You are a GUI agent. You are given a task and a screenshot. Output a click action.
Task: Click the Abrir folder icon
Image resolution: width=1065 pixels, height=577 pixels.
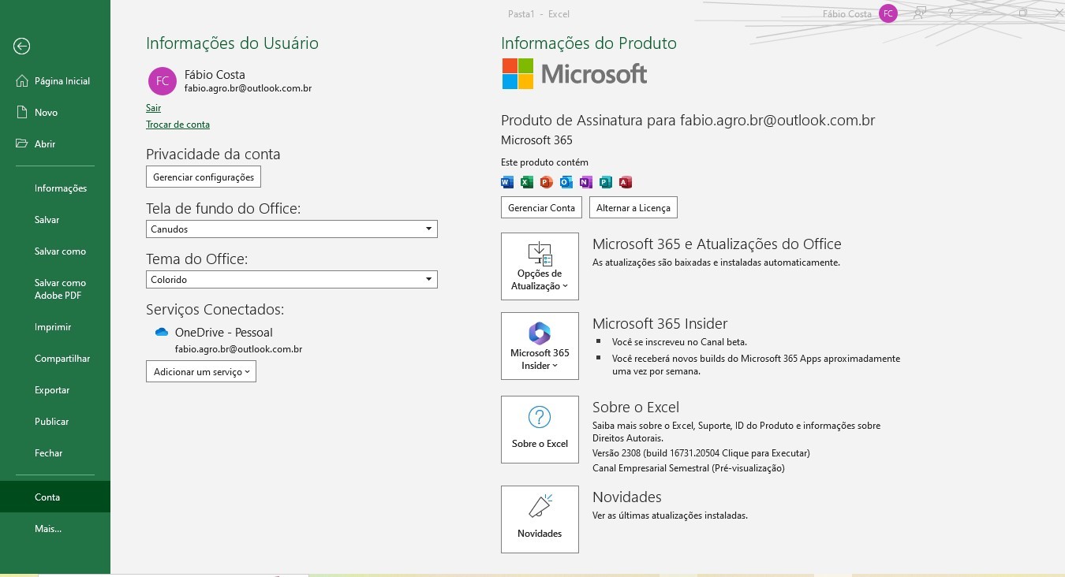coord(22,143)
